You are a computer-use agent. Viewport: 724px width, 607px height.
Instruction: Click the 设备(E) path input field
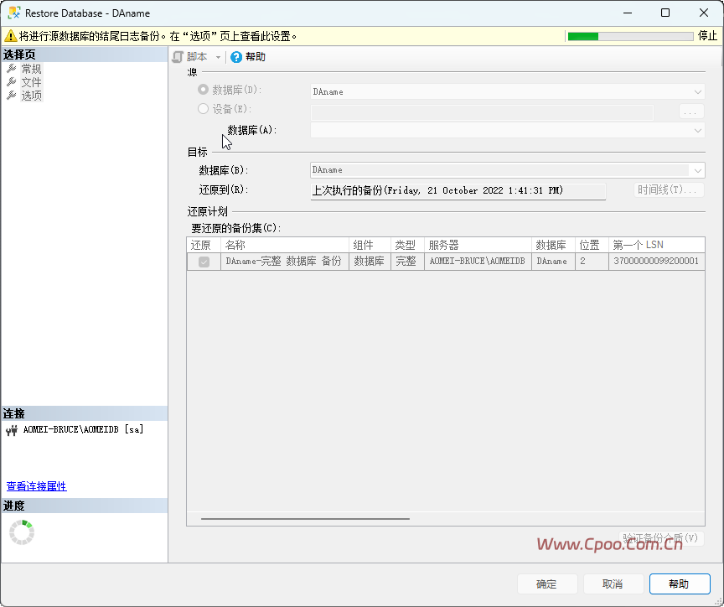pos(482,112)
